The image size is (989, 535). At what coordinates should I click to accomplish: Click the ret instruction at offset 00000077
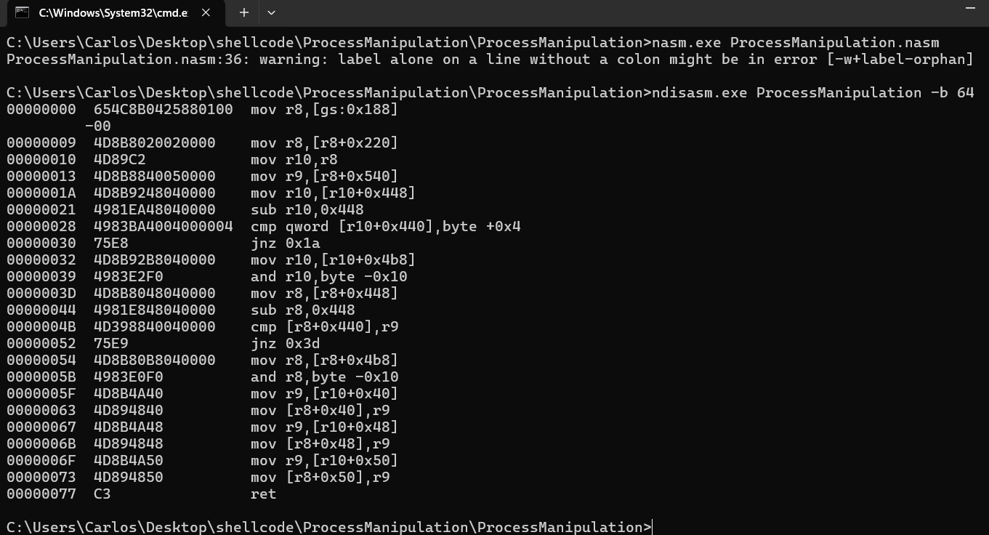263,494
